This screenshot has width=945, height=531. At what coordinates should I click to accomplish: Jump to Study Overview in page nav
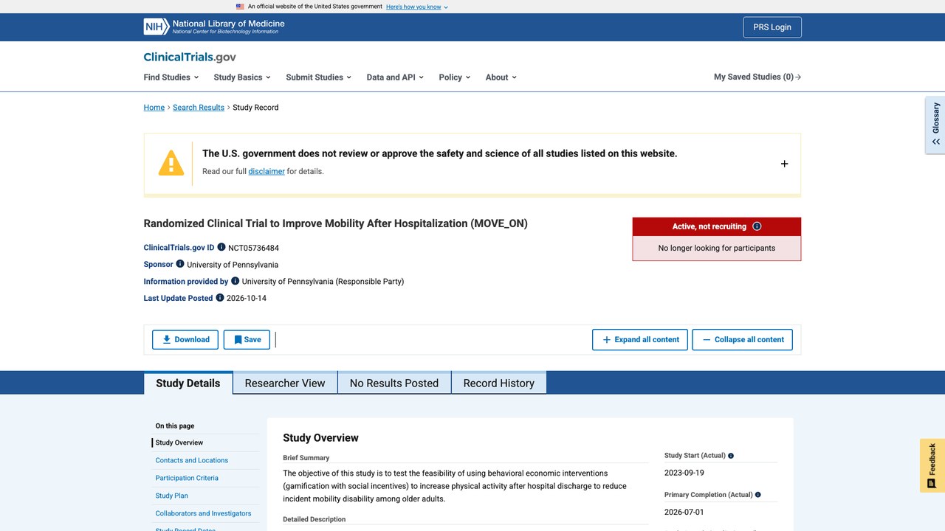pyautogui.click(x=179, y=442)
